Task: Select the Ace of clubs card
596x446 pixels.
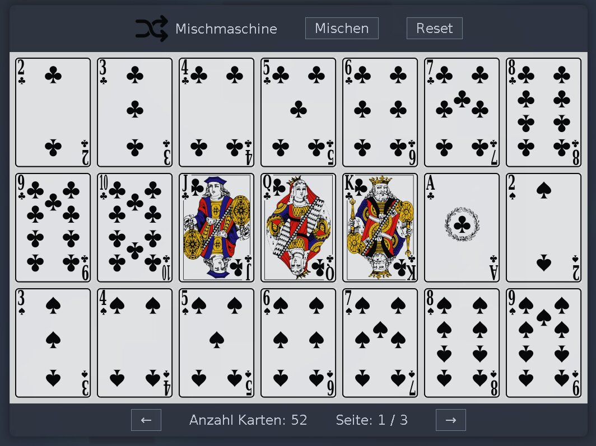Action: click(x=462, y=228)
